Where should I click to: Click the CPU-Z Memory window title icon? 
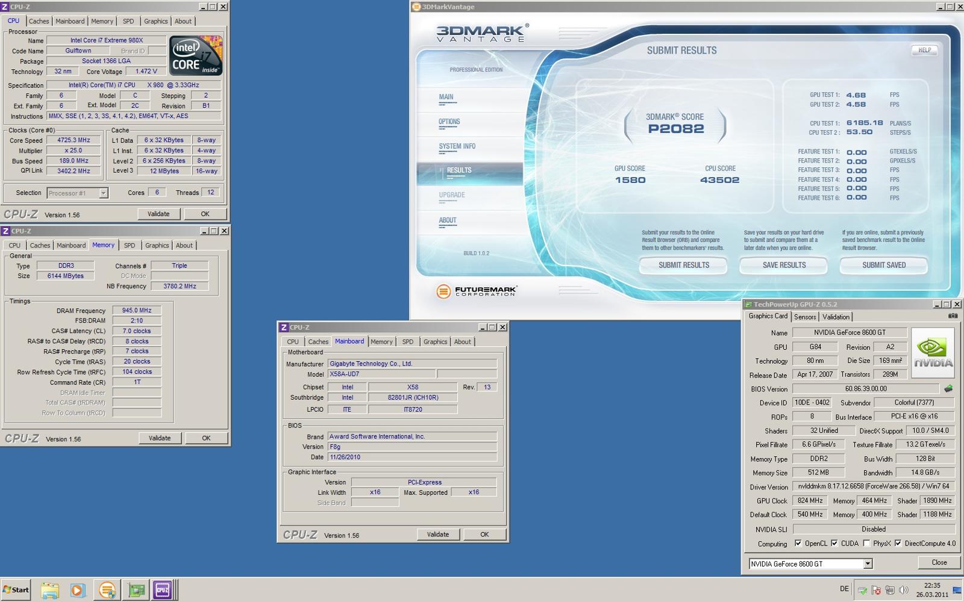tap(5, 231)
